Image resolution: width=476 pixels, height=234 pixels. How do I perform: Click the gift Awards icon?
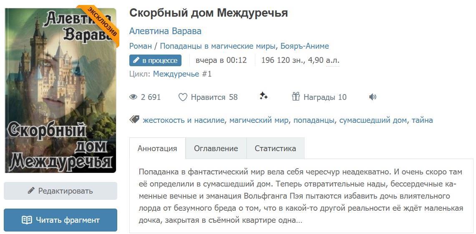[x=296, y=97]
